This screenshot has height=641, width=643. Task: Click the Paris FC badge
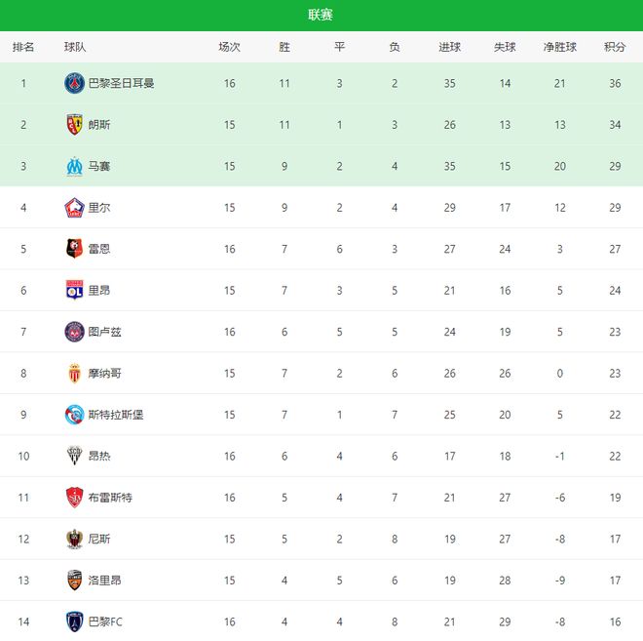pyautogui.click(x=75, y=621)
